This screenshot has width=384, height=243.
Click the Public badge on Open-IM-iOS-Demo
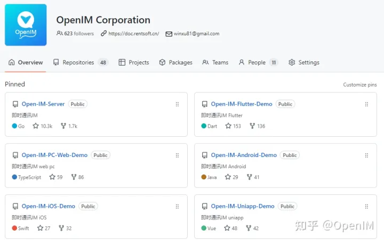pos(88,206)
